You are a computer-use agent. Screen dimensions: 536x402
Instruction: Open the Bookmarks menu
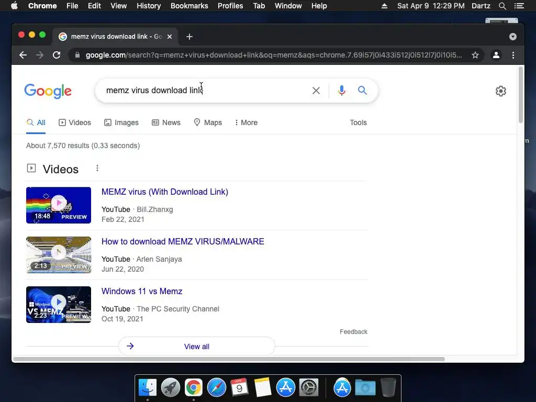189,6
